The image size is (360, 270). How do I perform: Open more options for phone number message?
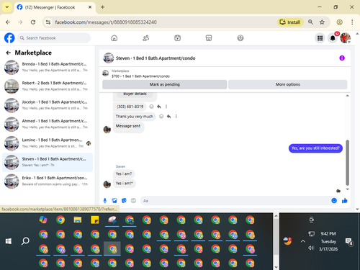pos(166,107)
